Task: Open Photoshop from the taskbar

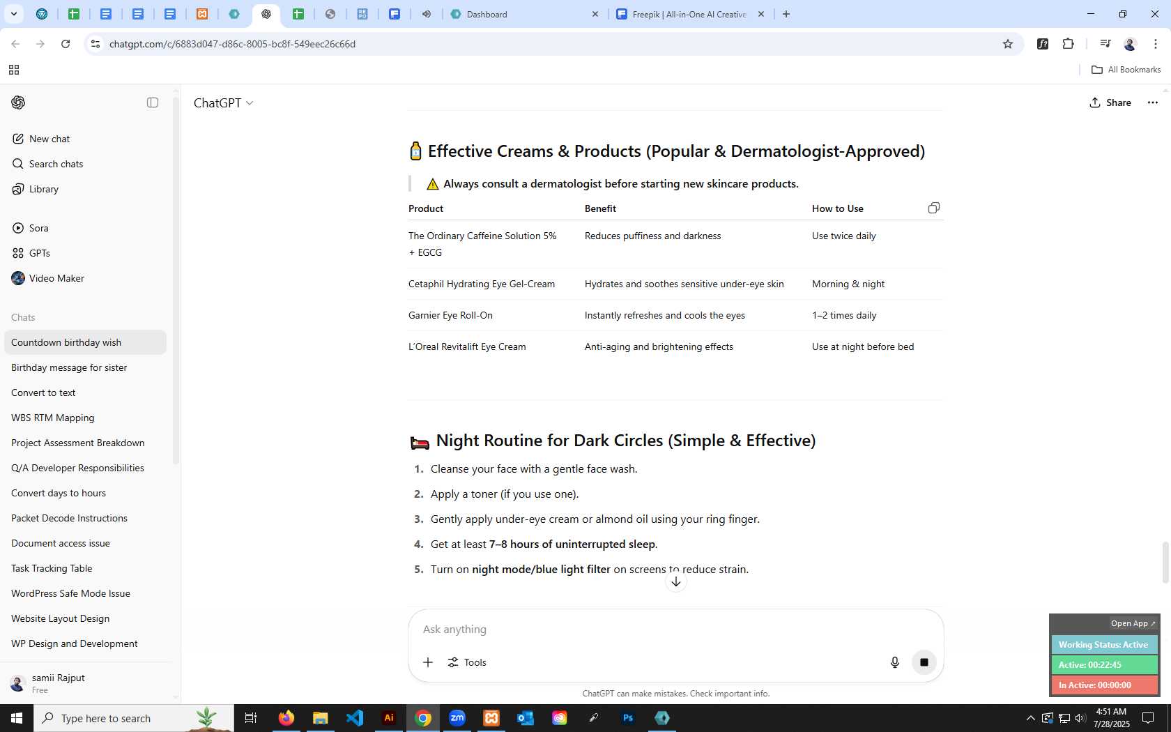Action: coord(628,718)
